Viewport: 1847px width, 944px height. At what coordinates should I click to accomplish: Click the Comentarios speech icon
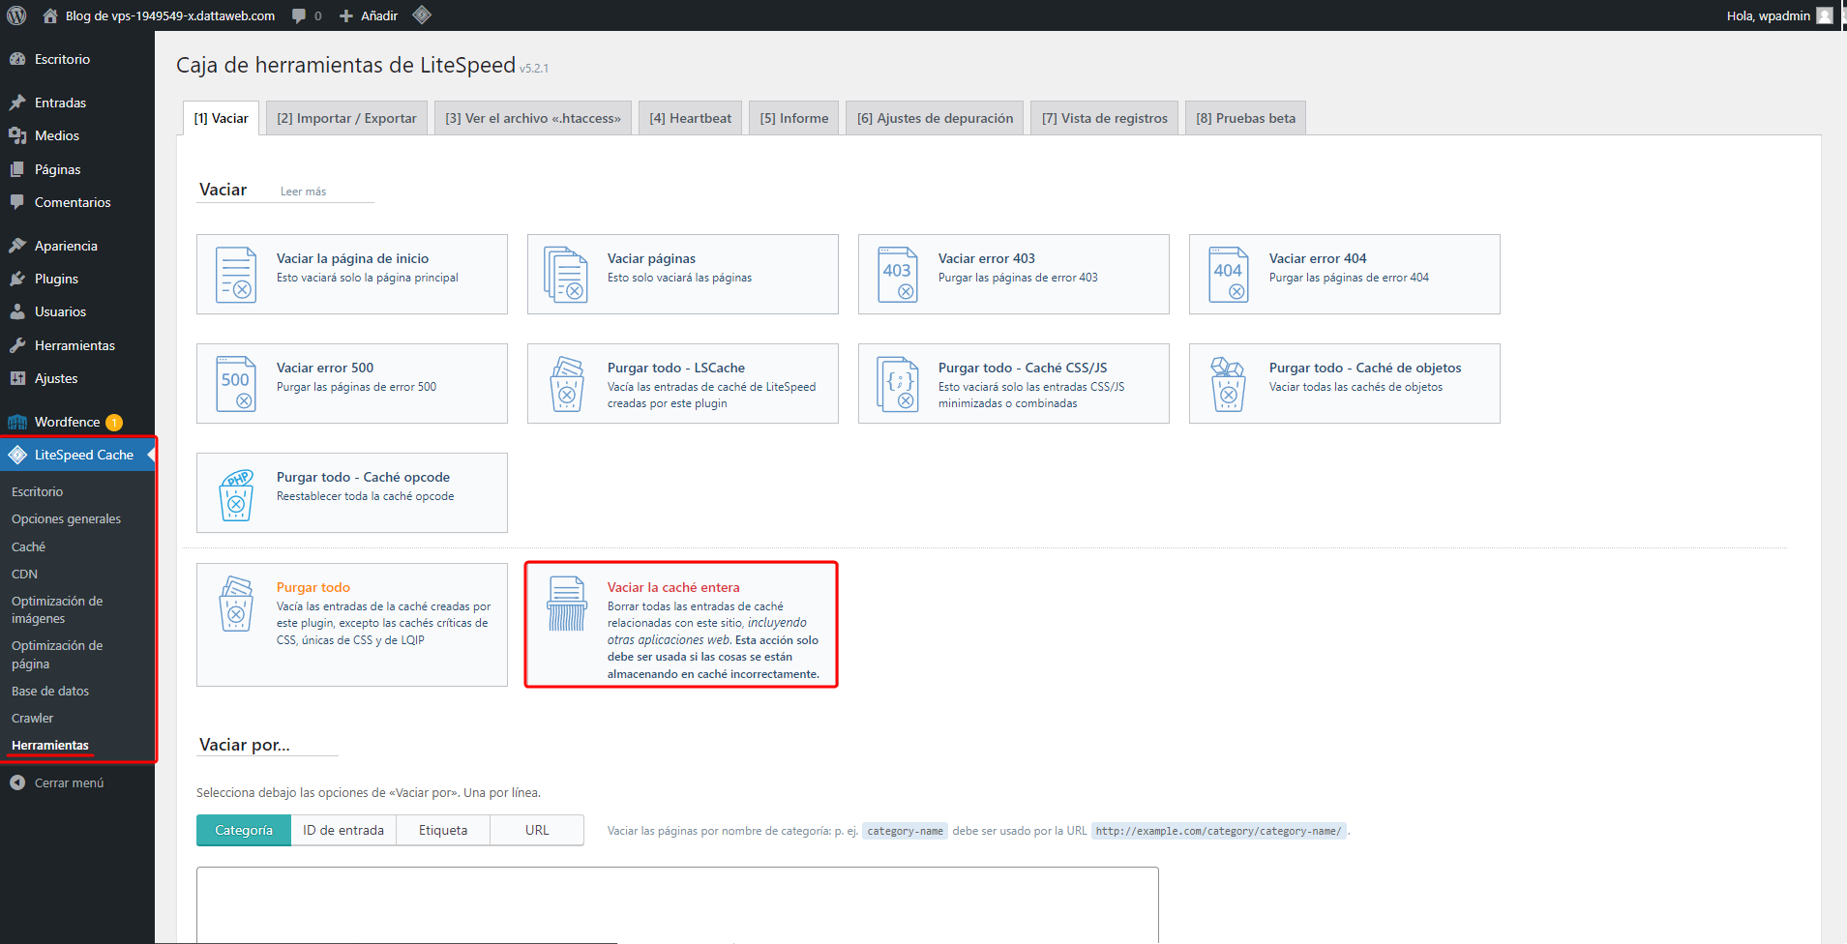coord(17,202)
